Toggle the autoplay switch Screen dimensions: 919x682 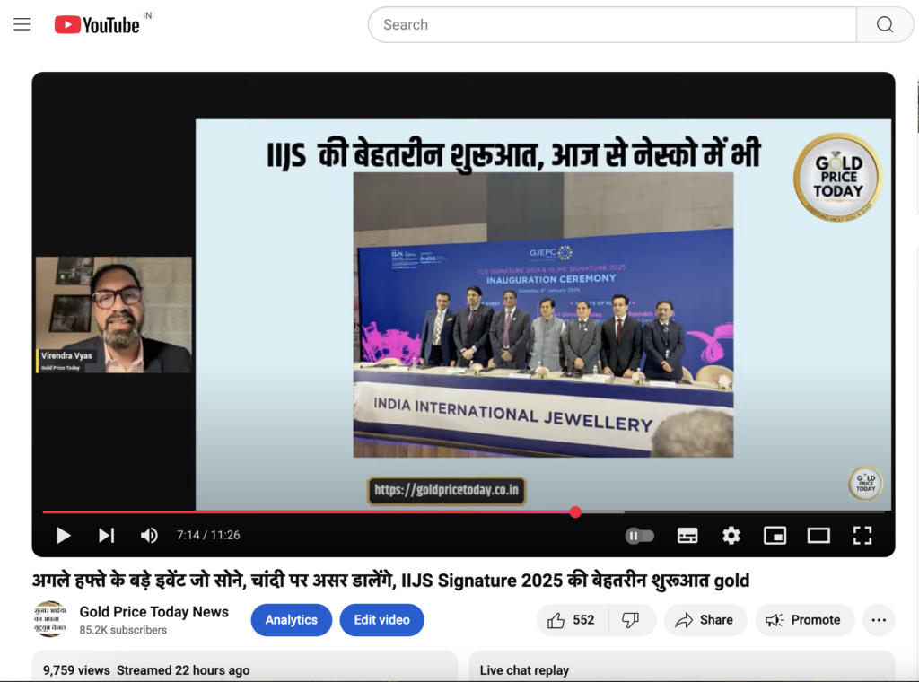pyautogui.click(x=639, y=536)
